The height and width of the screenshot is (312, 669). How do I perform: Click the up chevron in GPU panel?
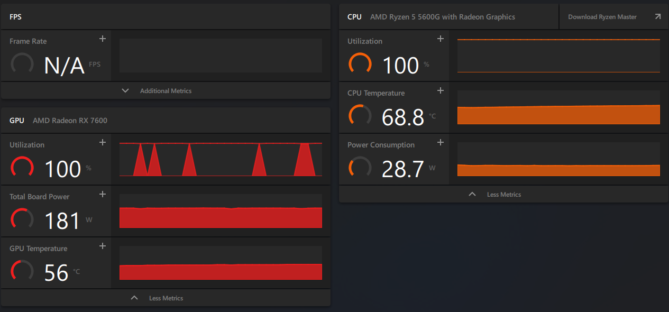(x=134, y=298)
